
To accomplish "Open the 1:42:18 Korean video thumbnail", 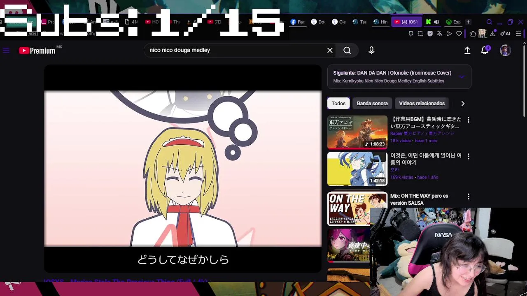I will 357,169.
